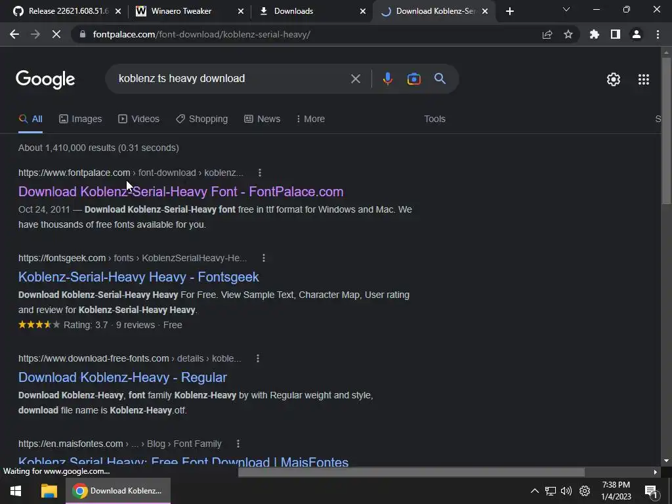This screenshot has height=504, width=672.
Task: Click the vertical page scrollbar thumb
Action: 666,131
